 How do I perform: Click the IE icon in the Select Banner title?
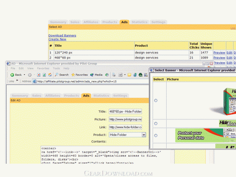coord(152,70)
